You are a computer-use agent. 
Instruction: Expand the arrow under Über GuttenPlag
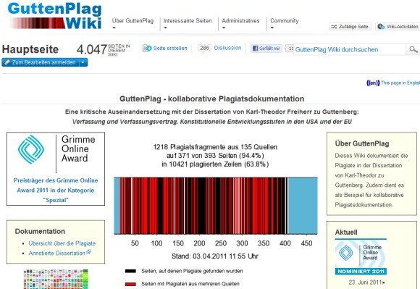[114, 28]
